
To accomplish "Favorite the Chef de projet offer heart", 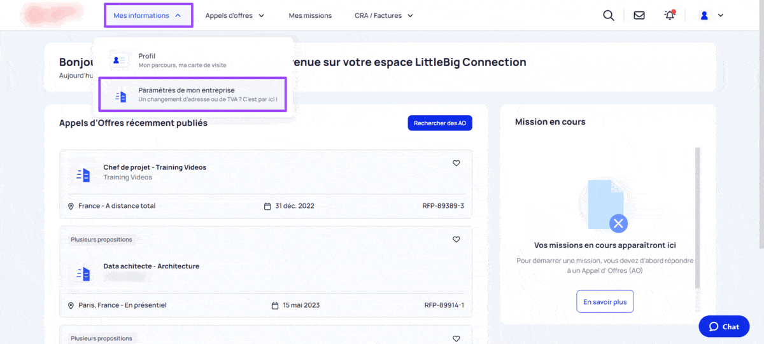I will pos(456,163).
